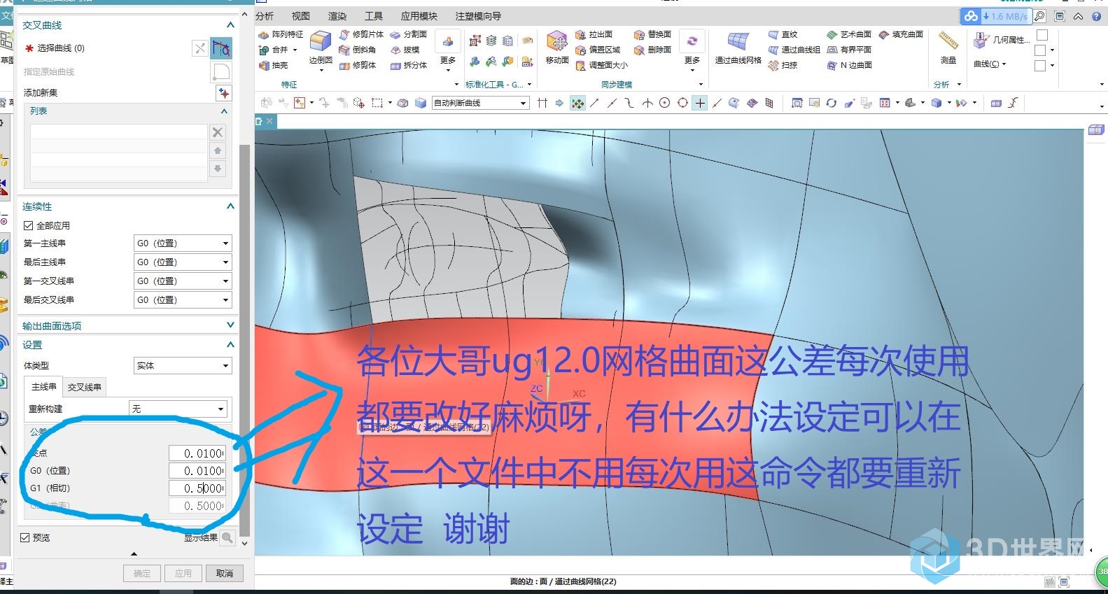Click the 几何属性 (Geometric Properties) tool
The height and width of the screenshot is (594, 1108).
tap(1002, 41)
